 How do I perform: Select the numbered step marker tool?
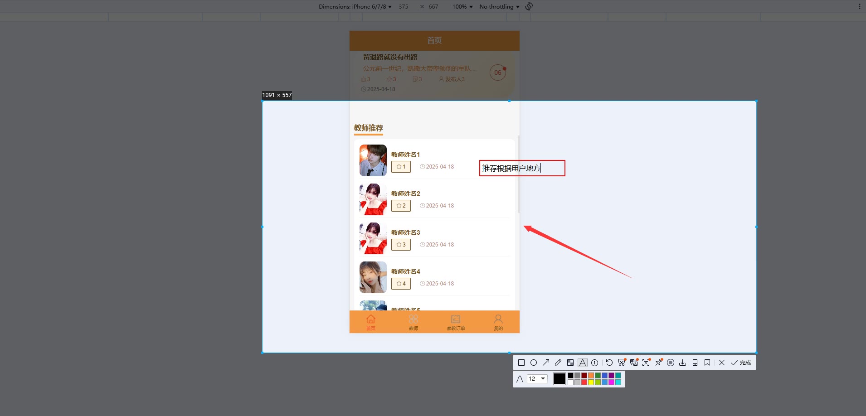(x=595, y=363)
